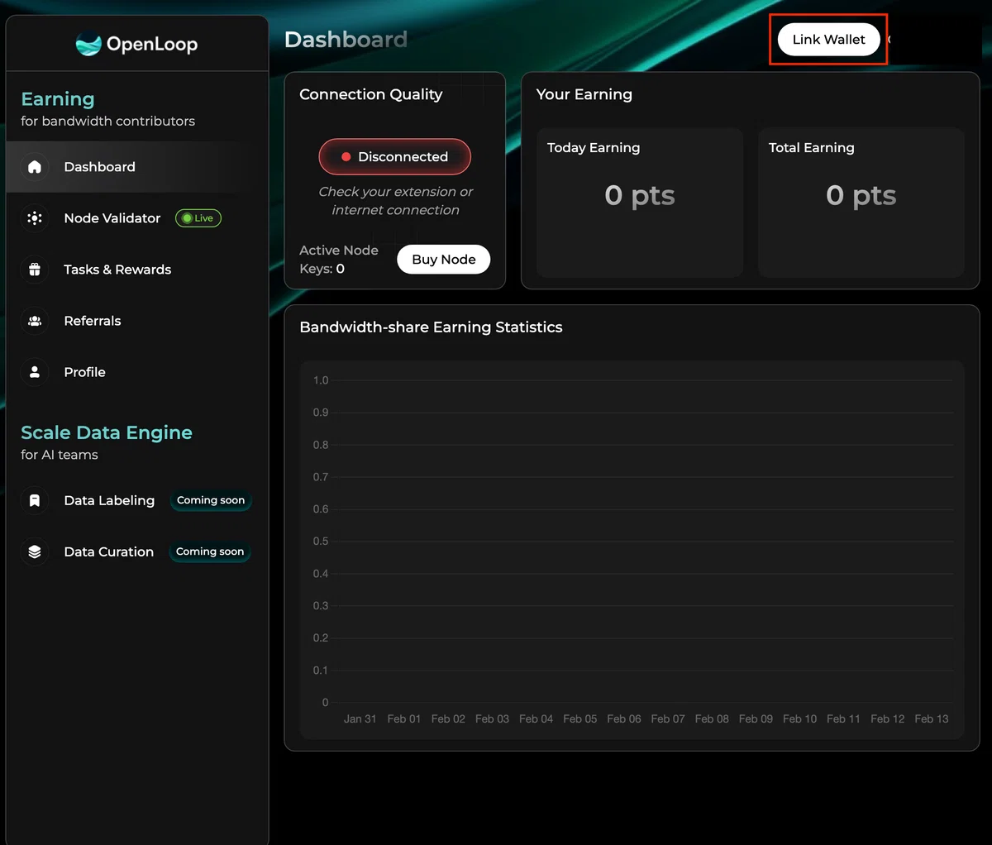
Task: Open the Dashboard menu item
Action: point(137,167)
